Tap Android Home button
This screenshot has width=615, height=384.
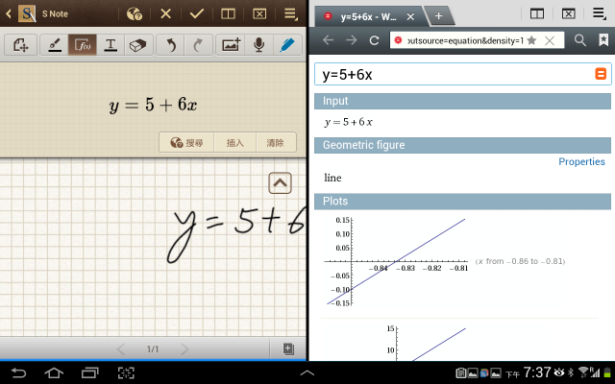[x=54, y=372]
